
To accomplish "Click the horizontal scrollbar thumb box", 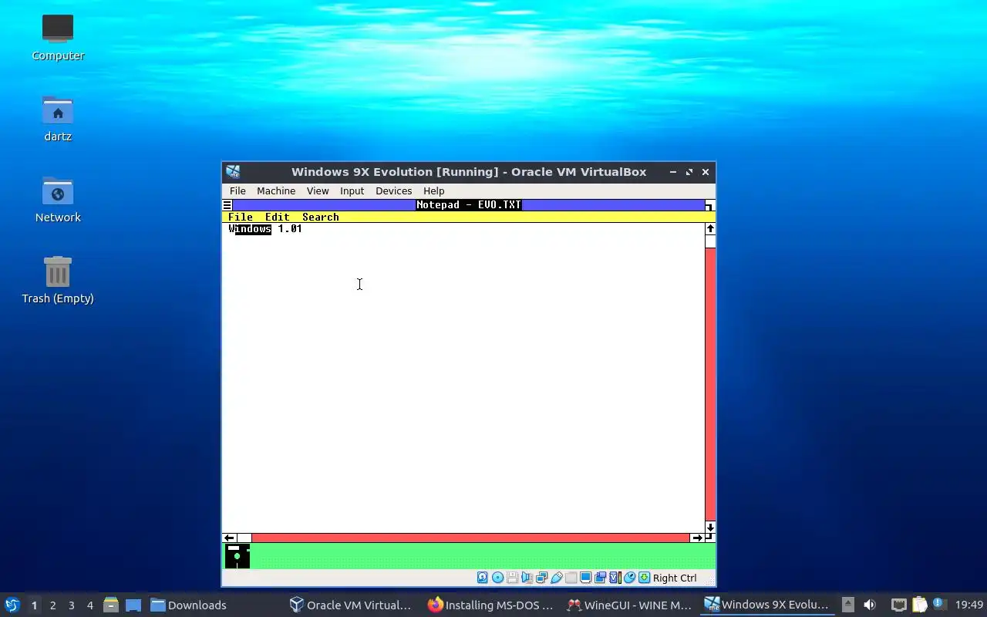I will (x=244, y=538).
